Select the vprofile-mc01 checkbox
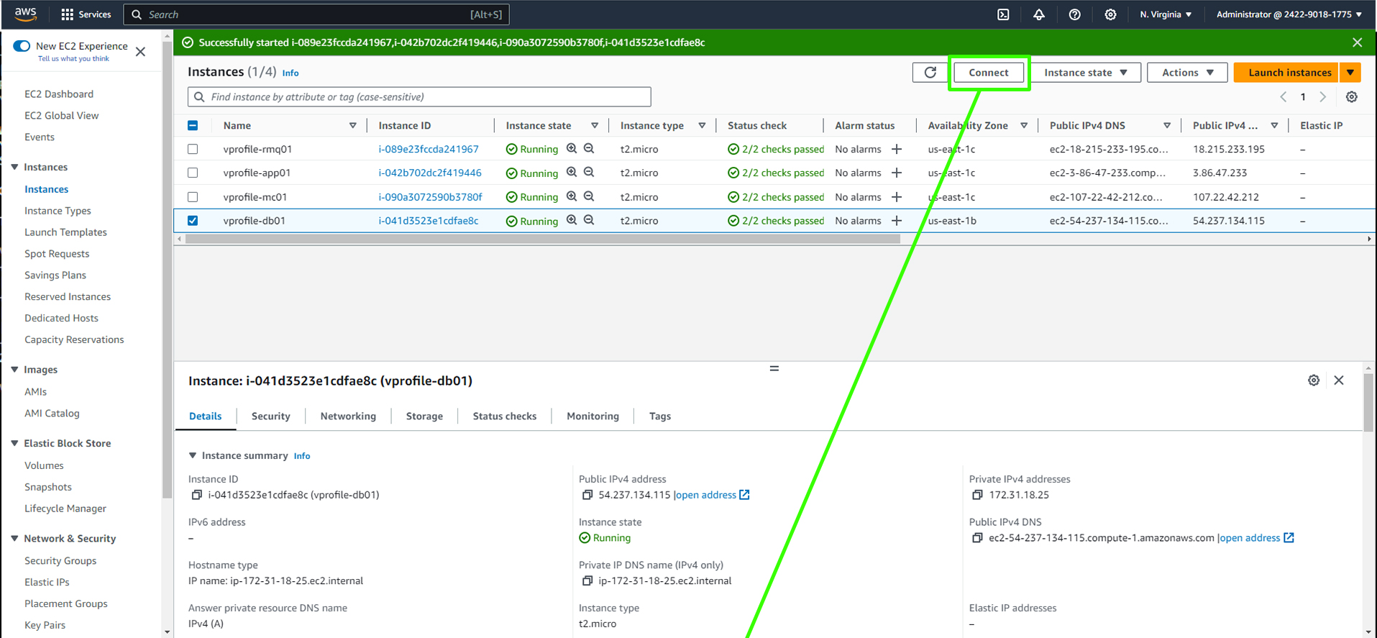 [x=193, y=196]
